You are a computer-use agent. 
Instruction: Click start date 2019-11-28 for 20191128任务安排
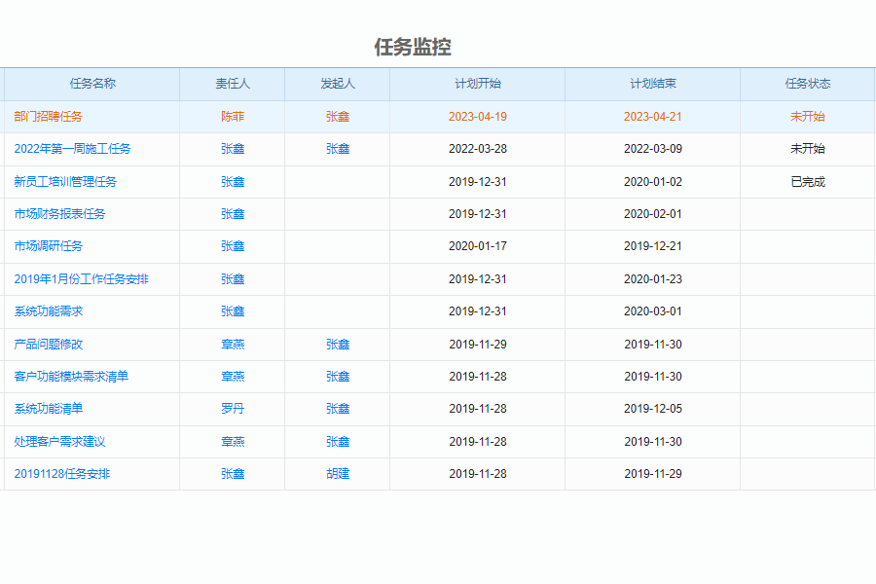(478, 474)
